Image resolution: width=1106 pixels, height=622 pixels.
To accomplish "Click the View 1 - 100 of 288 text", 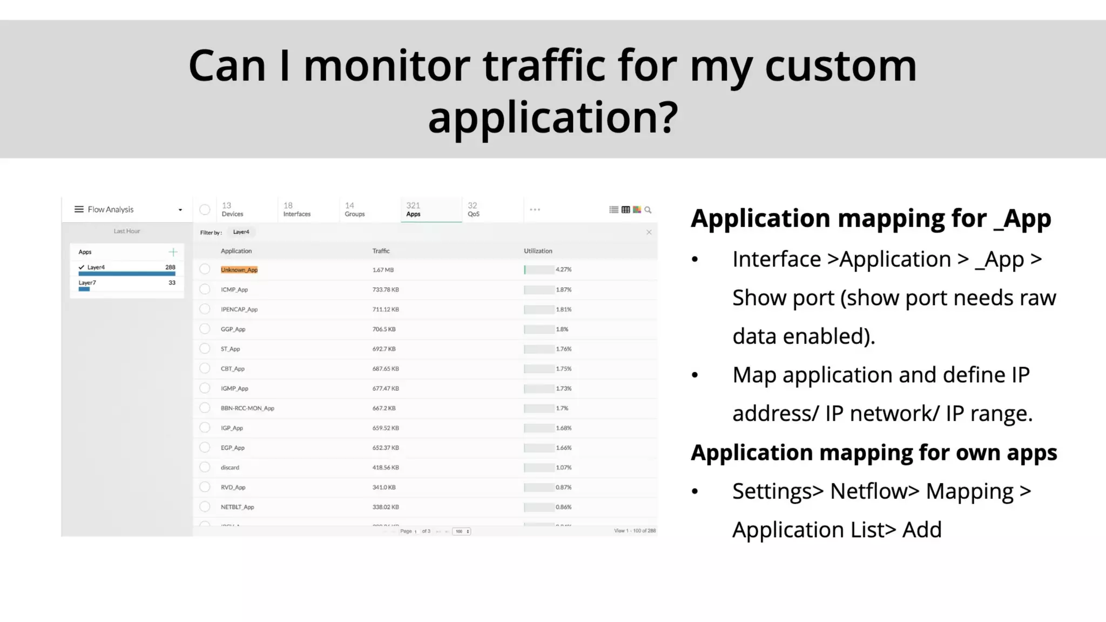I will (635, 531).
